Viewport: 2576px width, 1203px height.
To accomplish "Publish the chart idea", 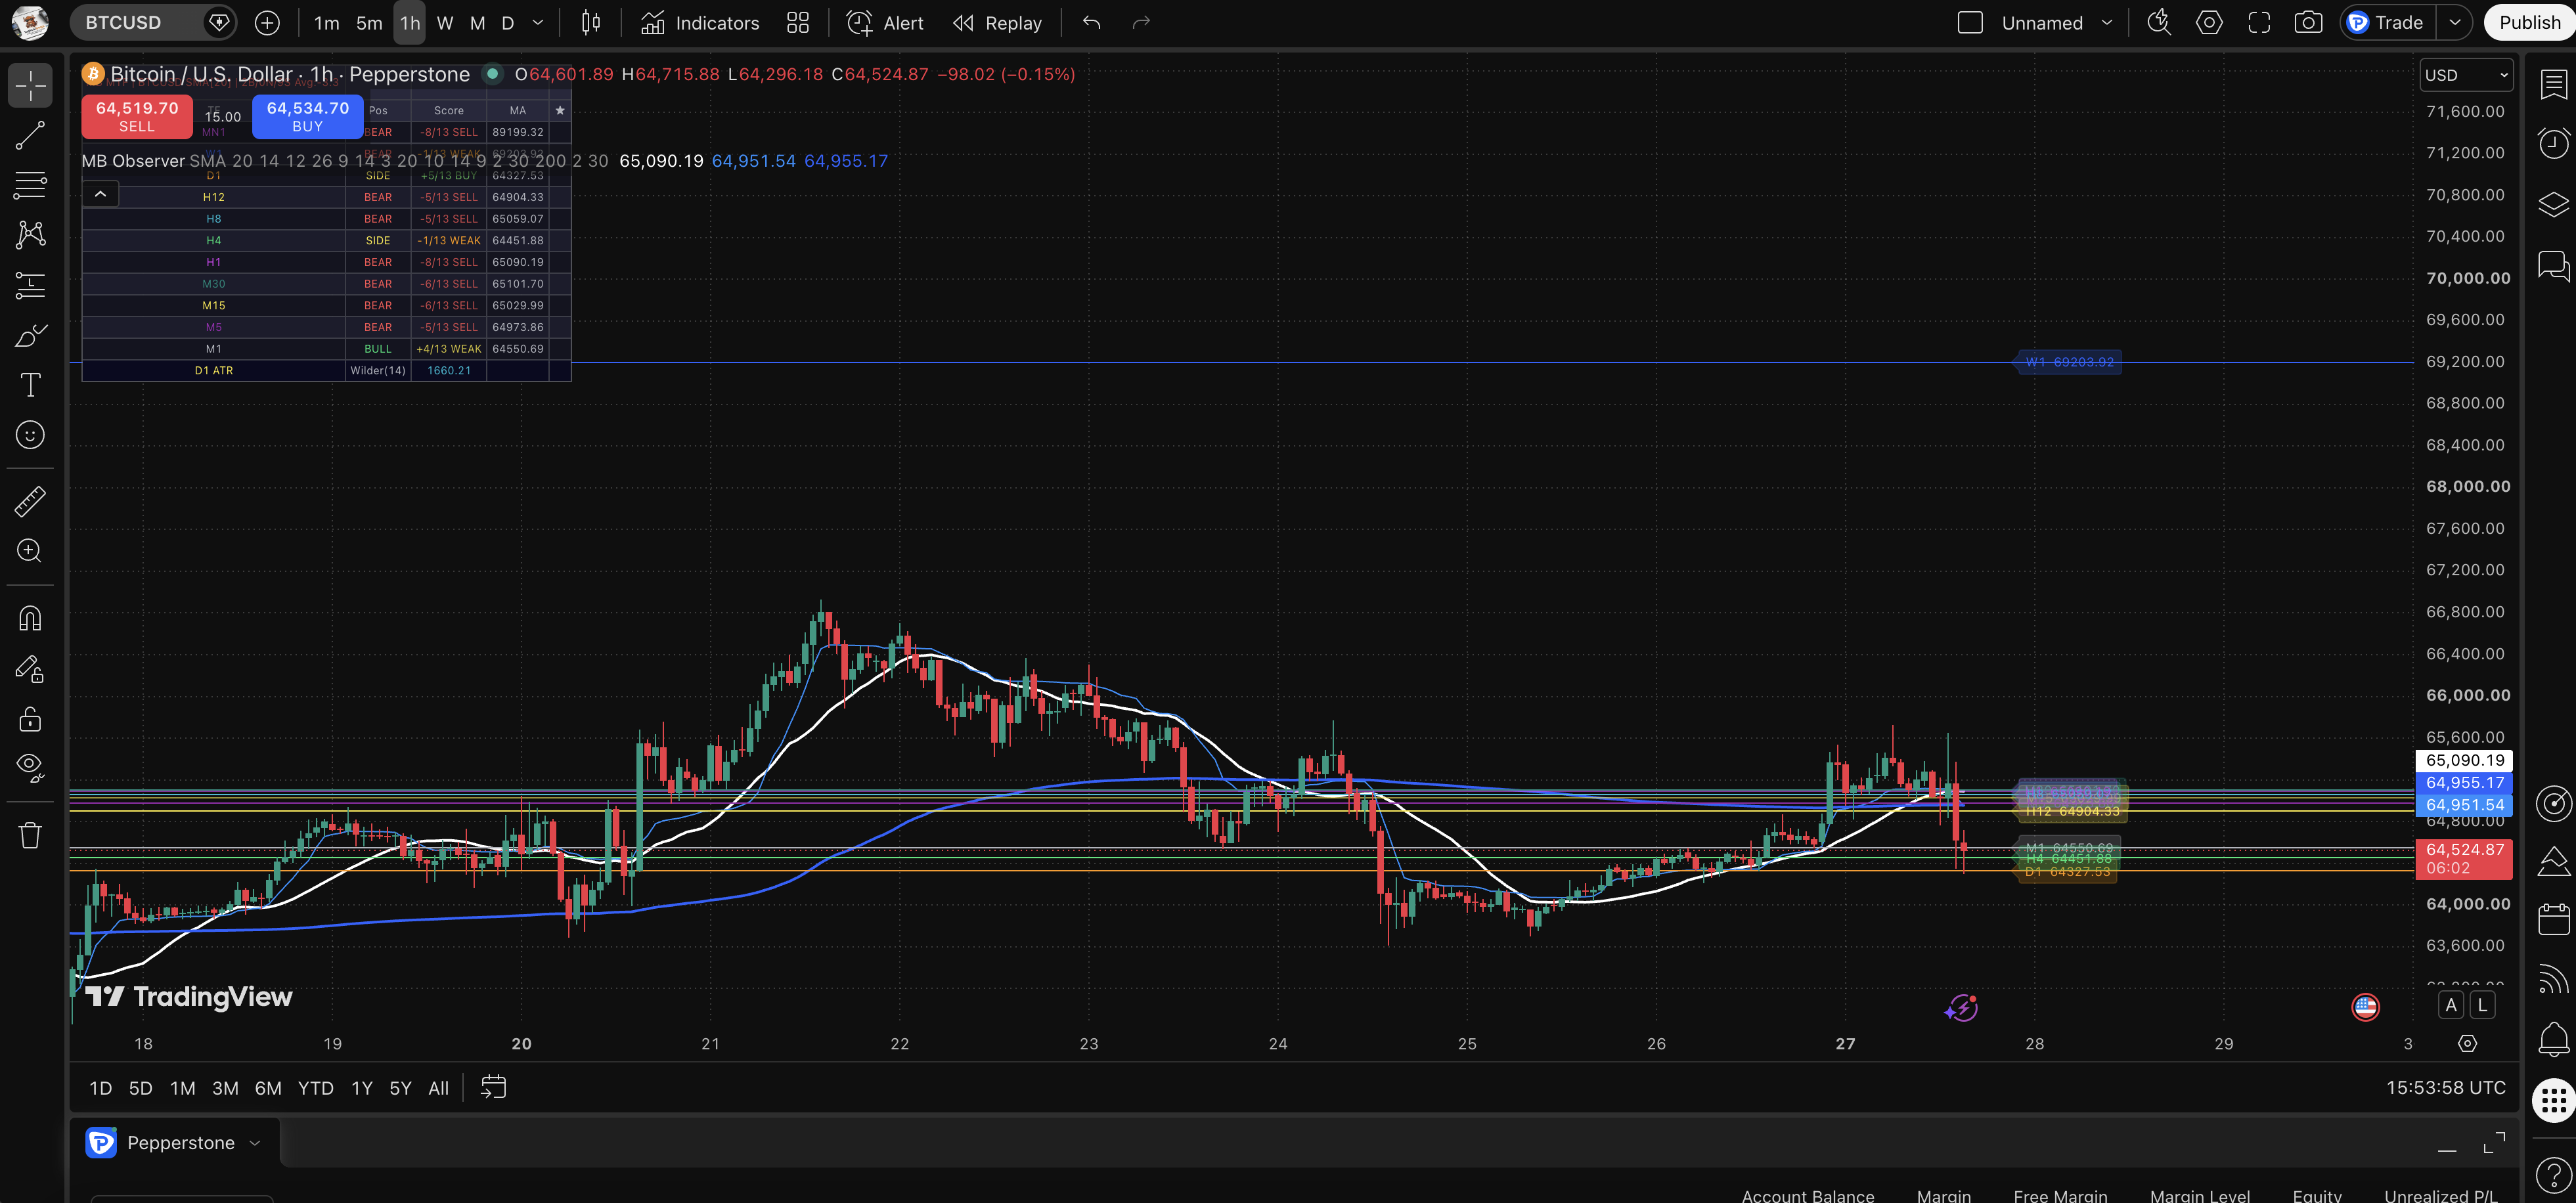I will 2530,23.
